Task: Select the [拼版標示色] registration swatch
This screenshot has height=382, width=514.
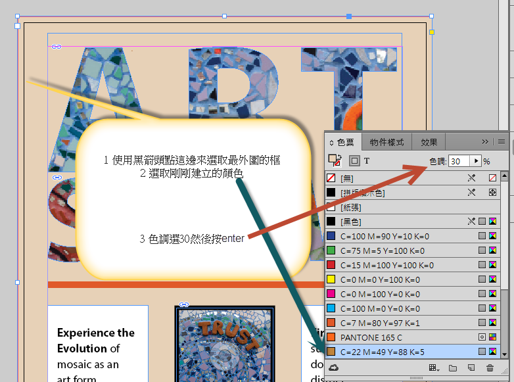Action: (x=413, y=193)
